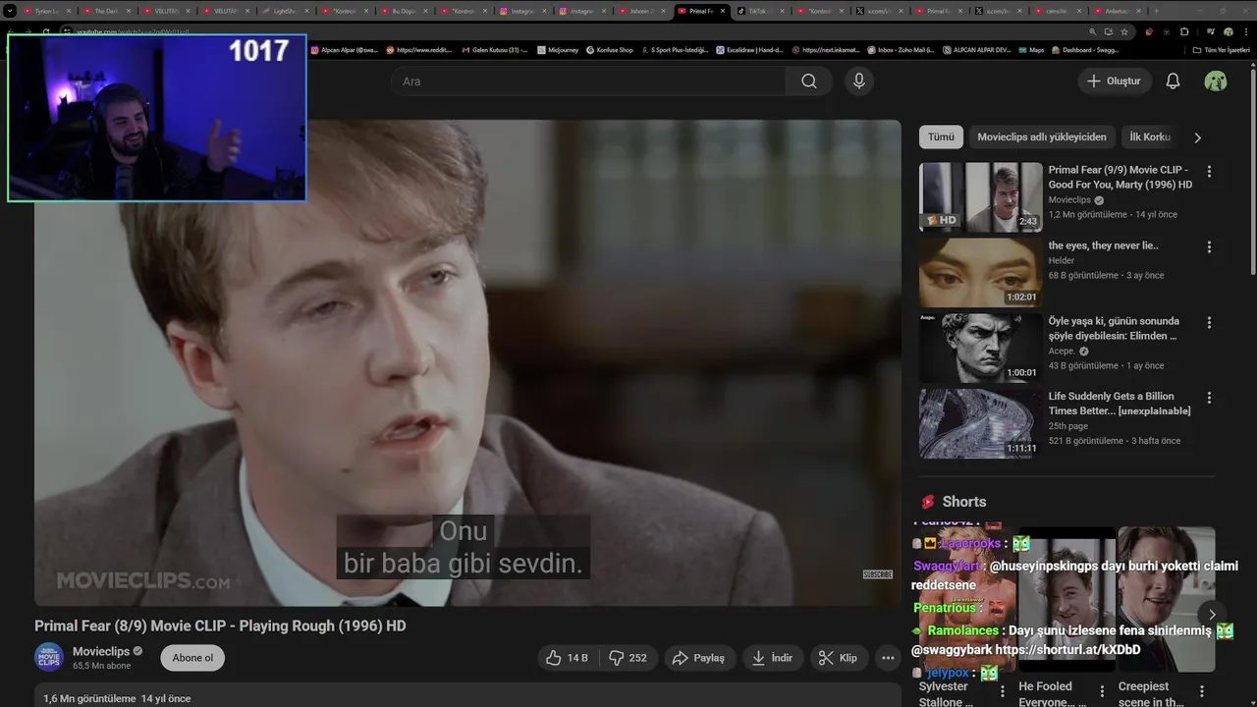The height and width of the screenshot is (707, 1257).
Task: Open the tab search dropdown arrow
Action: click(x=10, y=11)
